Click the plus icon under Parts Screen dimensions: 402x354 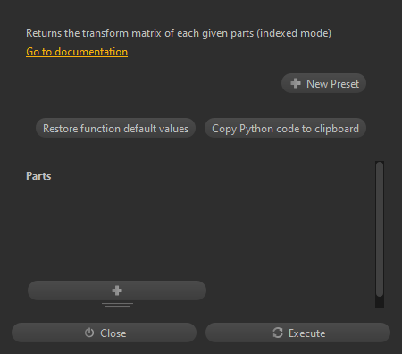117,291
